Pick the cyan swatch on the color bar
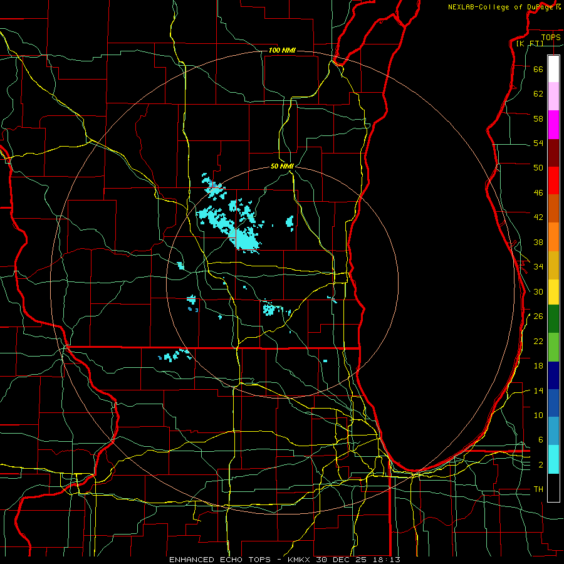The height and width of the screenshot is (564, 564). point(553,459)
